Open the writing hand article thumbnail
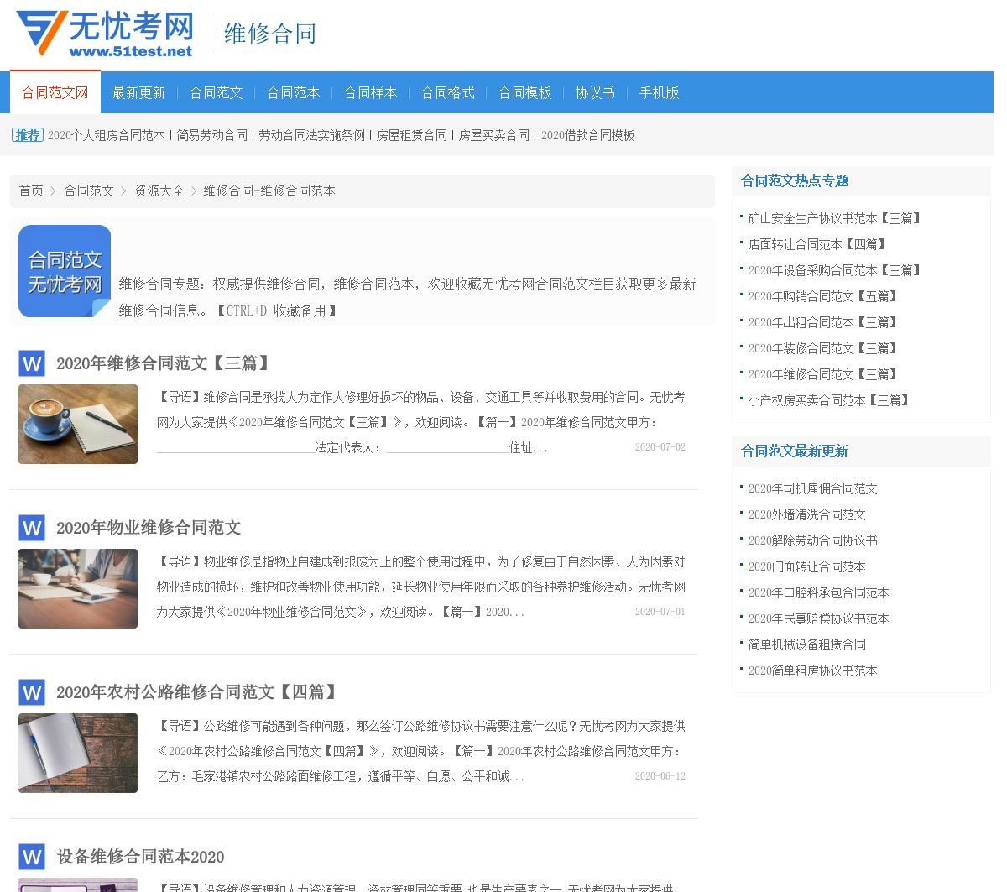Viewport: 1007px width, 892px height. (78, 588)
